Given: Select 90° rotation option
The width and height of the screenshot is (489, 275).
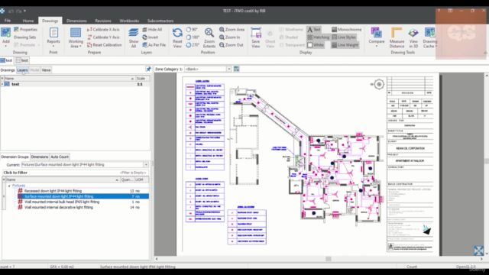Looking at the screenshot, I should (x=192, y=29).
